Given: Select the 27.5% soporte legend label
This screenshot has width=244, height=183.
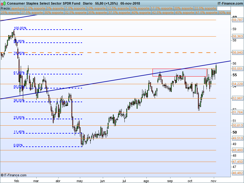Looking at the screenshot, I should [32, 13].
